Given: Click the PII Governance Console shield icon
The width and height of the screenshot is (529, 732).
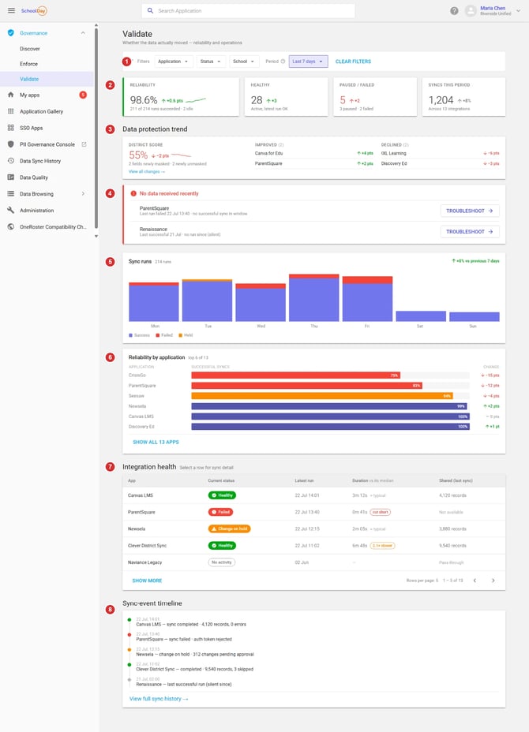Looking at the screenshot, I should 11,144.
